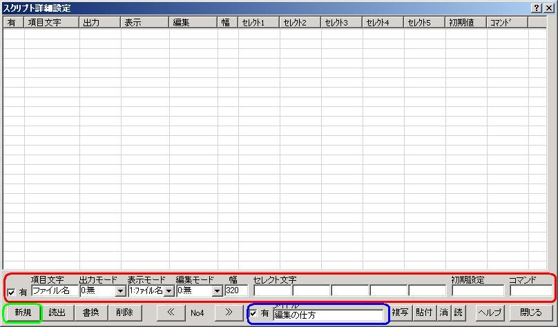Image resolution: width=558 pixels, height=327 pixels.
Task: Click the 書換 button
Action: (90, 313)
